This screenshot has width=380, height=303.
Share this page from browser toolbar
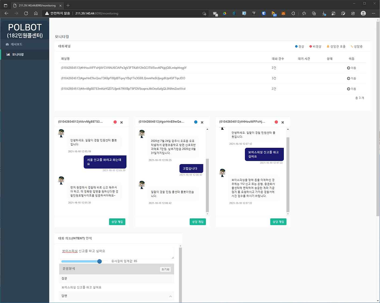(x=353, y=13)
